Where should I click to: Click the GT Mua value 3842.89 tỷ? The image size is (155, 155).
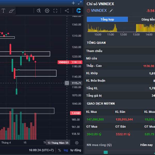tap(94, 134)
